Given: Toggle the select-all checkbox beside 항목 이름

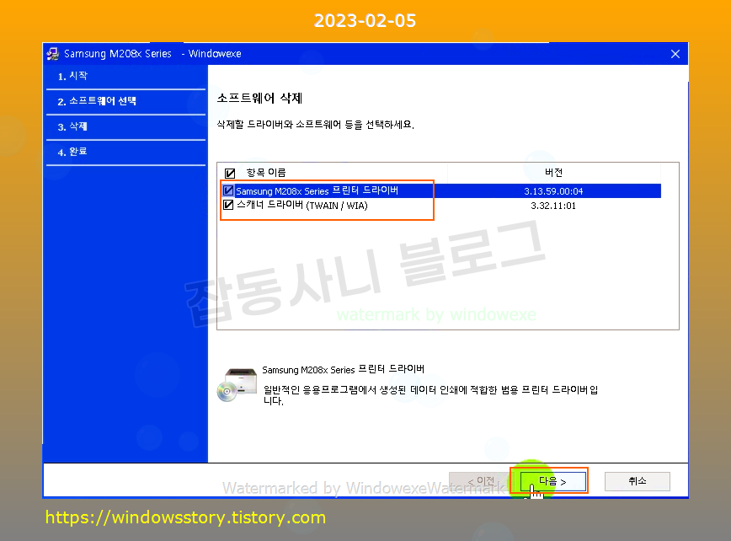Looking at the screenshot, I should pyautogui.click(x=229, y=173).
